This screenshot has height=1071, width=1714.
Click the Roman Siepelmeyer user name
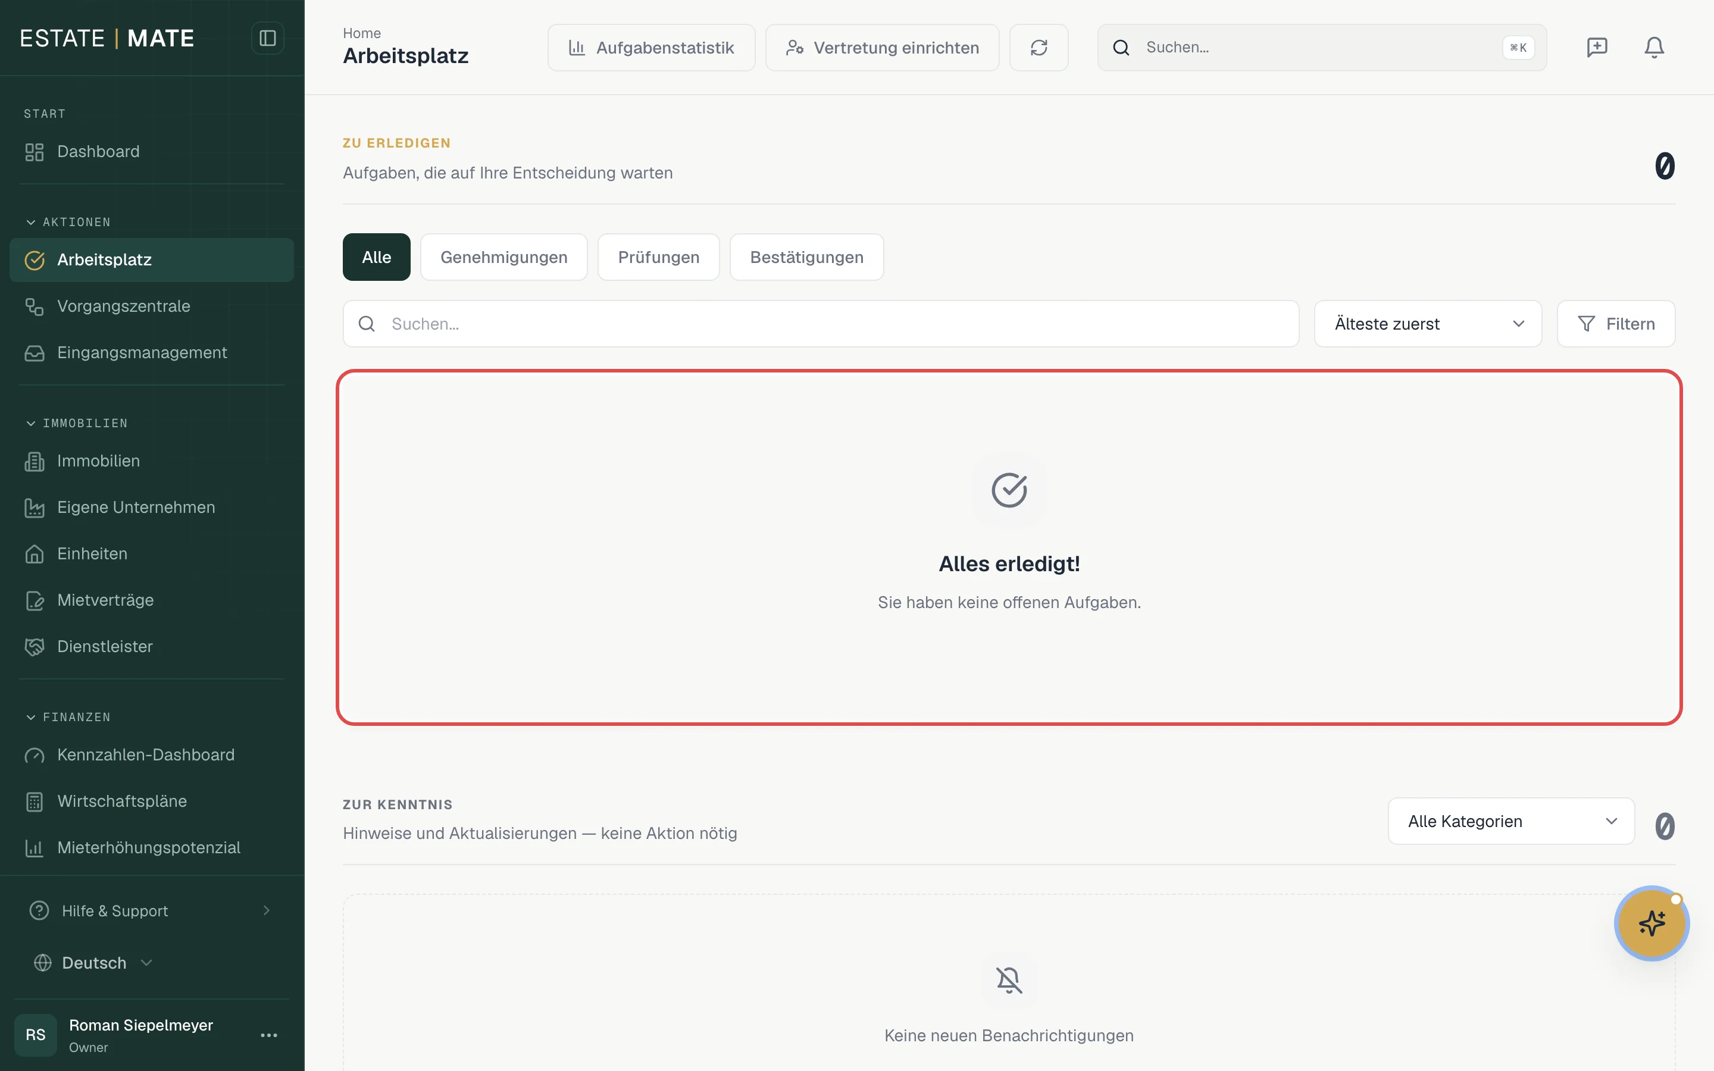(x=141, y=1025)
